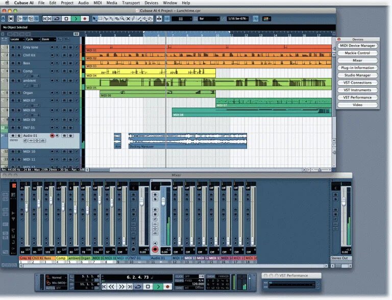Toggle Autoscroll in top toolbar
This screenshot has width=392, height=300.
click(x=159, y=19)
